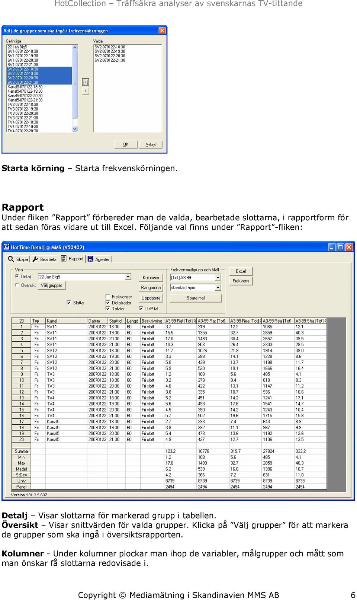The width and height of the screenshot is (357, 600).
Task: Click the Starttid column header
Action: click(116, 321)
